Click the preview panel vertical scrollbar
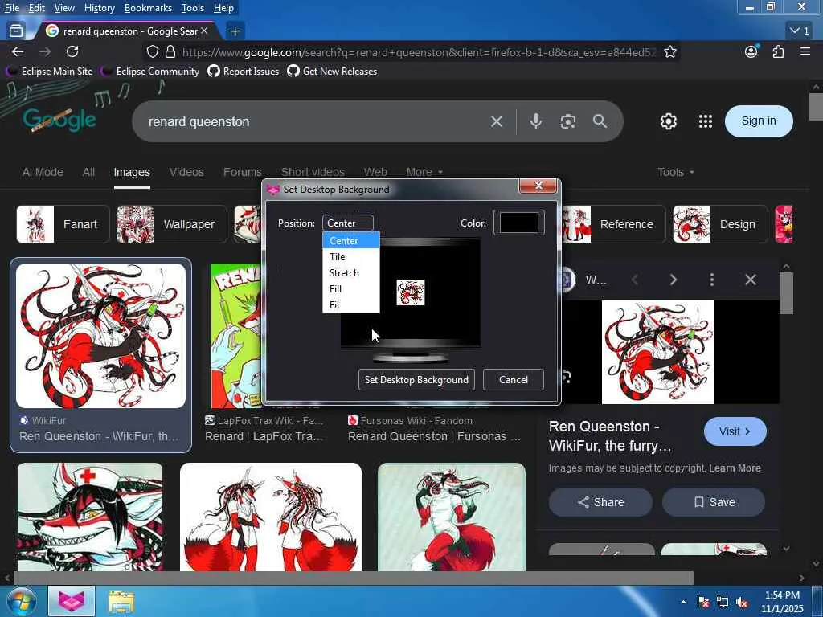Screen dimensions: 823x617 pos(786,293)
